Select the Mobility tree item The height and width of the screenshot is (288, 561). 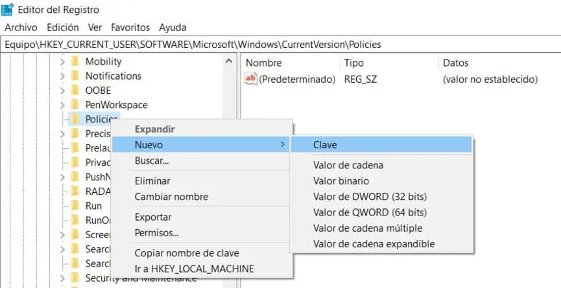click(x=103, y=61)
